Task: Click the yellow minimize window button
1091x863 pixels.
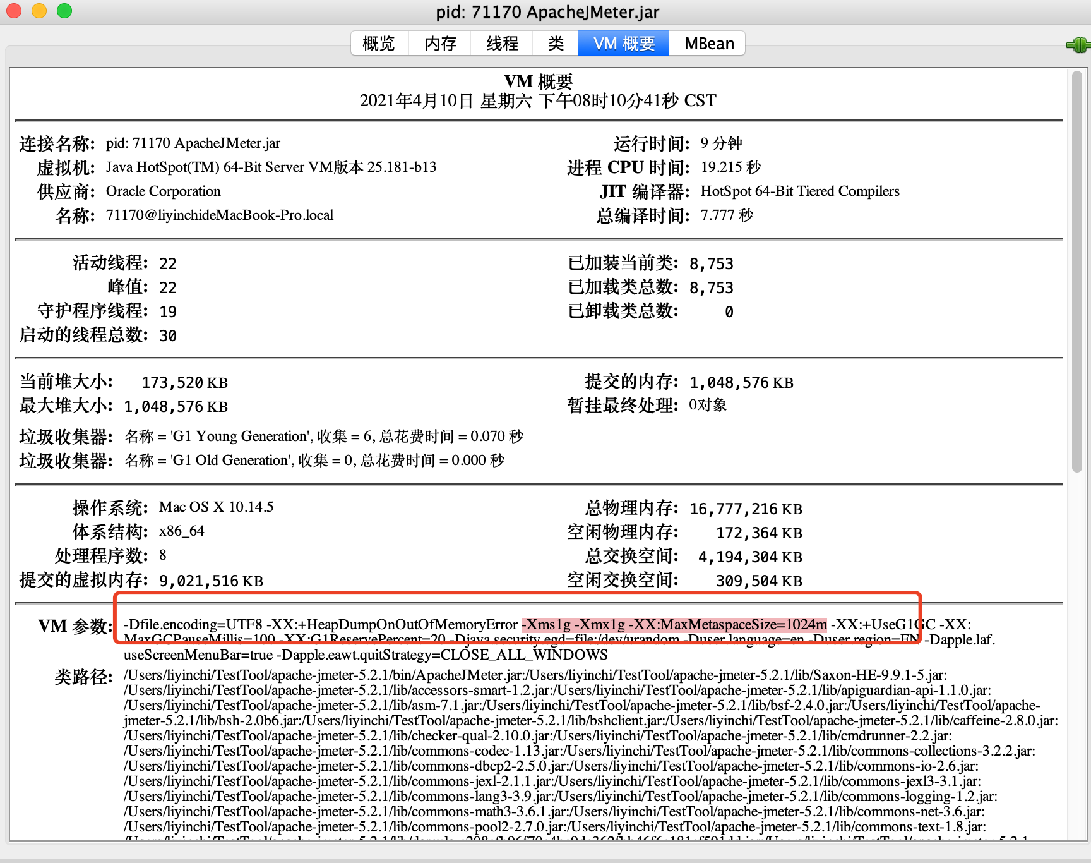Action: pos(39,11)
